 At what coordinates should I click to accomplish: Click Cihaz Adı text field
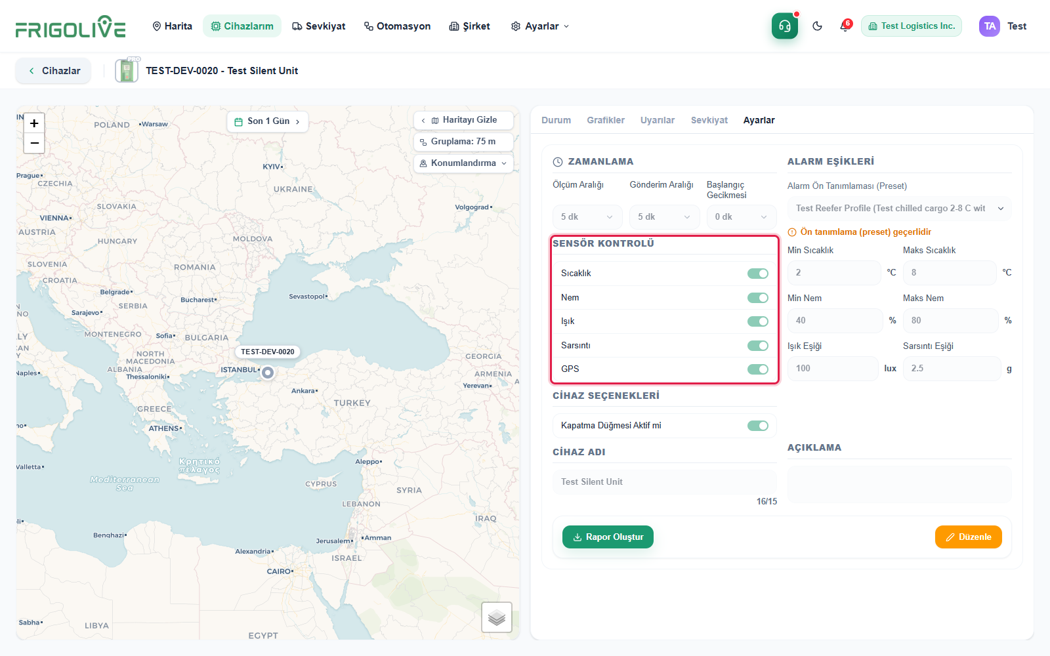[x=665, y=482]
